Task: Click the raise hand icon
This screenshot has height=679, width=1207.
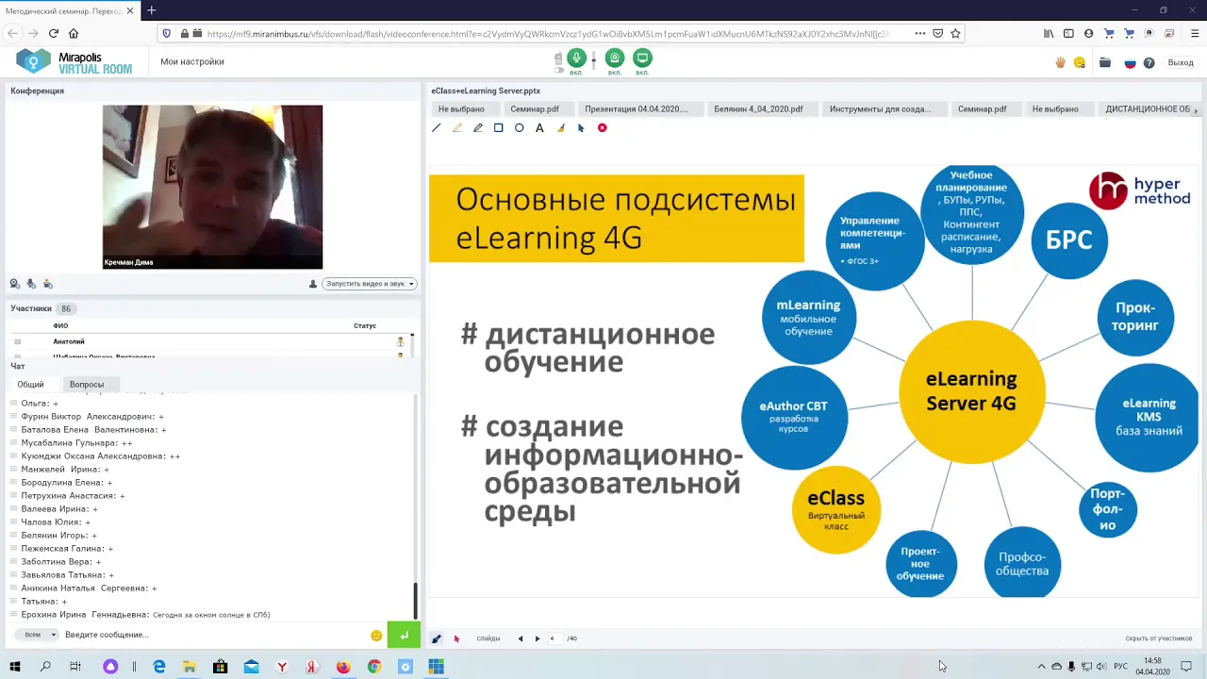Action: pos(1060,62)
